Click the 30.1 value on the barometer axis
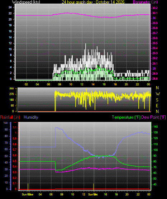This screenshot has height=199, width=167. 155,13
